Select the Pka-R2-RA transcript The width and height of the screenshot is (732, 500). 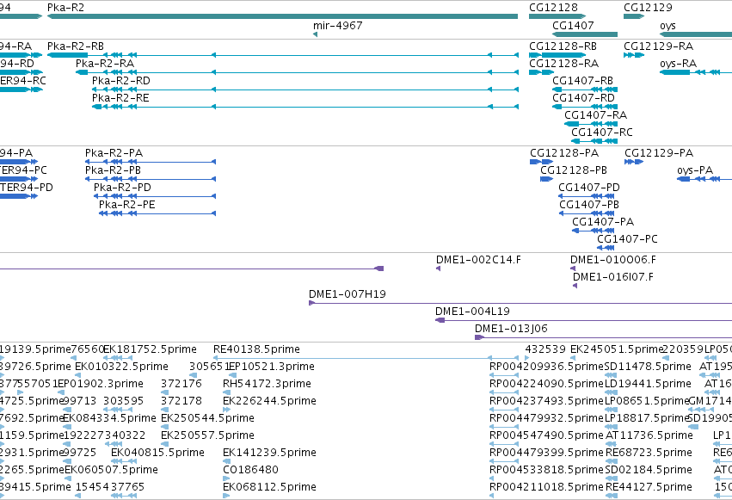pyautogui.click(x=105, y=64)
